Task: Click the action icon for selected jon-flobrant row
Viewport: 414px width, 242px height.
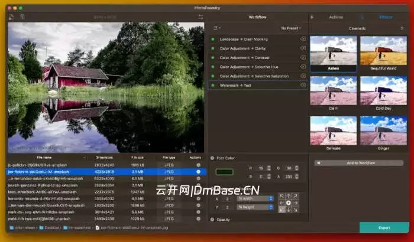Action: point(198,172)
